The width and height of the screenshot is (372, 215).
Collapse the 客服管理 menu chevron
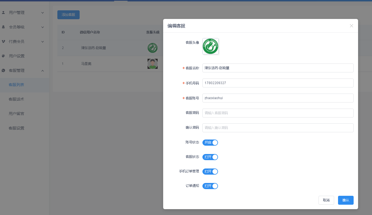[43, 70]
